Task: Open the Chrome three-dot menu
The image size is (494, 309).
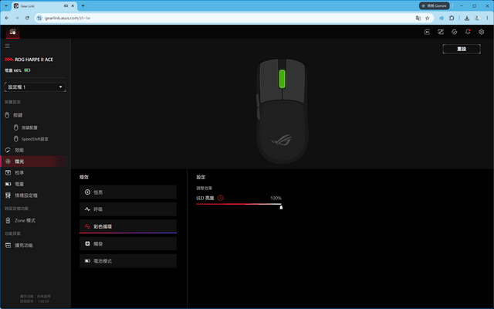Action: [487, 18]
